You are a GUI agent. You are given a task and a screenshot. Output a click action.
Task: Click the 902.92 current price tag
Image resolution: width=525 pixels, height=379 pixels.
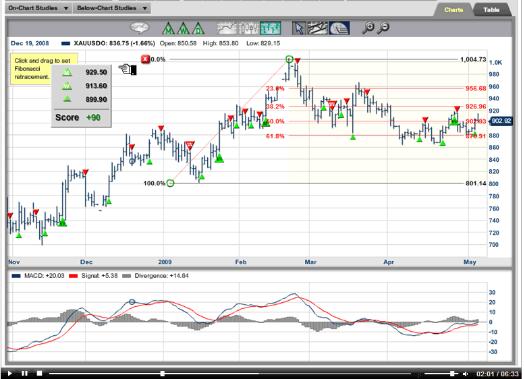pyautogui.click(x=501, y=121)
